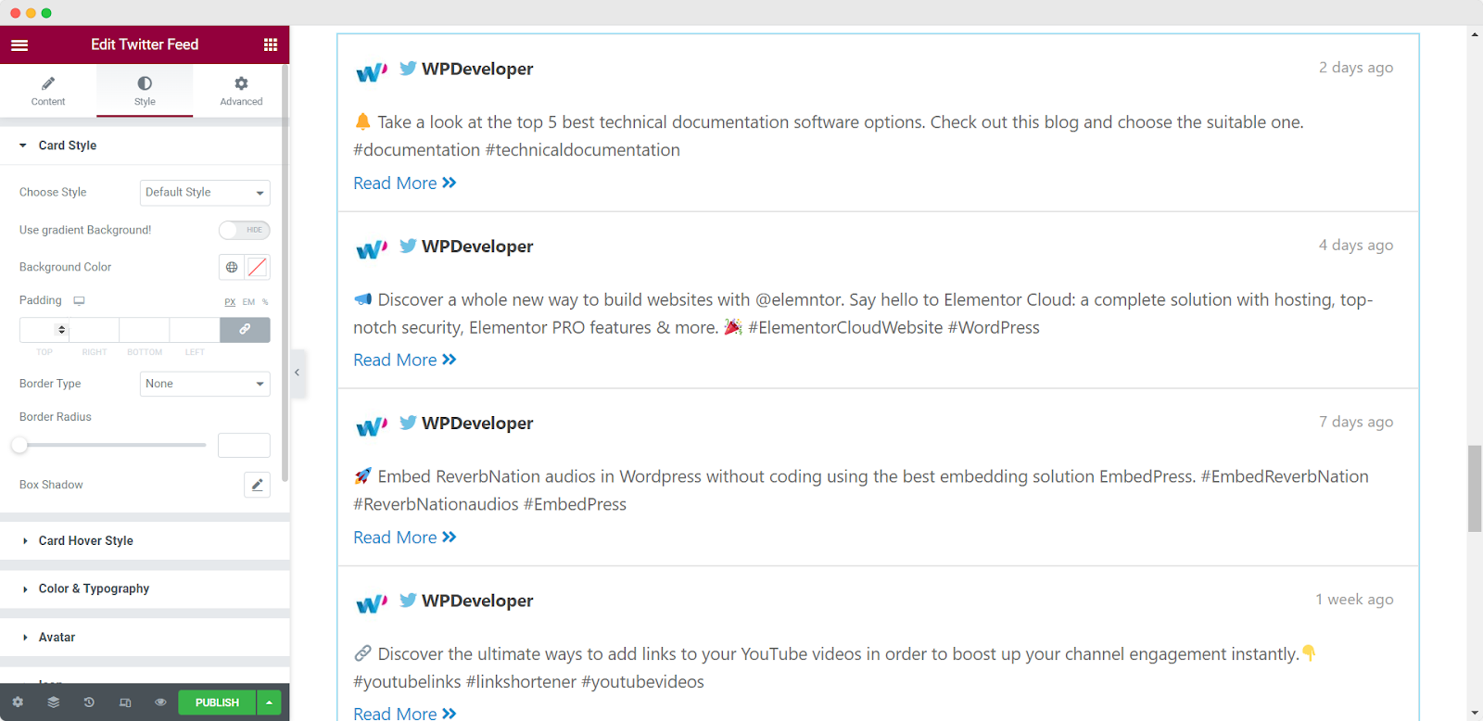Click the green macOS maximize button
The width and height of the screenshot is (1483, 721).
46,13
